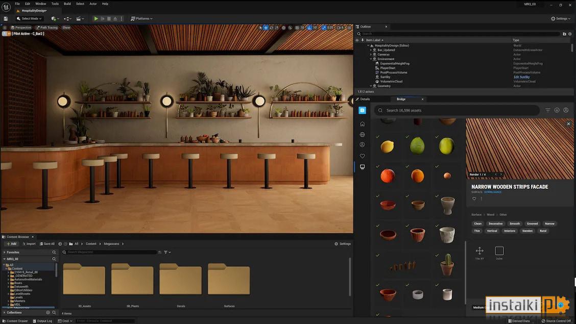
Task: Favorite the Narrow Wooden Strips Facade asset
Action: (x=474, y=198)
